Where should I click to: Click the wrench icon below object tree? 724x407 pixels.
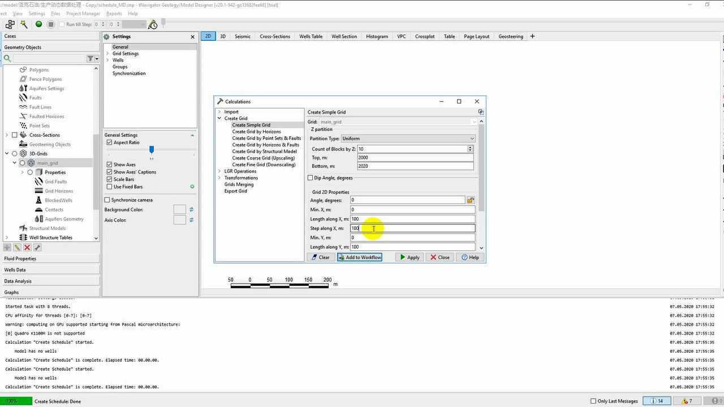(x=37, y=248)
